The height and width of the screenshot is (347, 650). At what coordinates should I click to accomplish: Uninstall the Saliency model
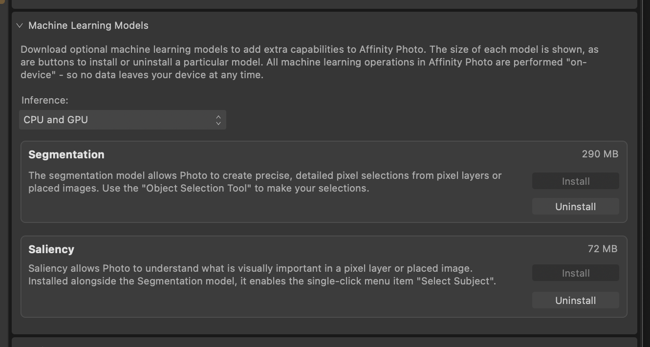point(576,300)
